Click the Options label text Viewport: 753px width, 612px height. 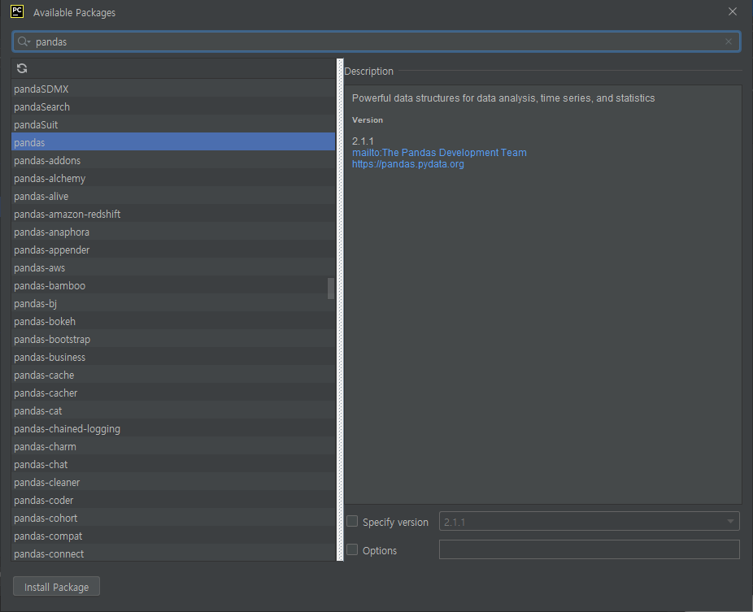click(380, 550)
